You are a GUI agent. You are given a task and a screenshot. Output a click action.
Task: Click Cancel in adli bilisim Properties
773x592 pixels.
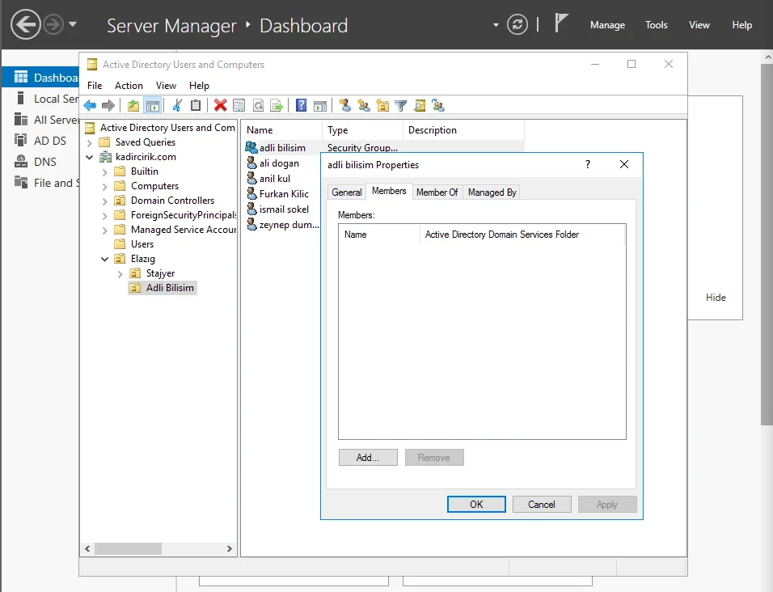[x=541, y=505]
